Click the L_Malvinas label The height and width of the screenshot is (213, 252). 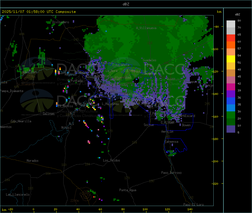pyautogui.click(x=110, y=104)
